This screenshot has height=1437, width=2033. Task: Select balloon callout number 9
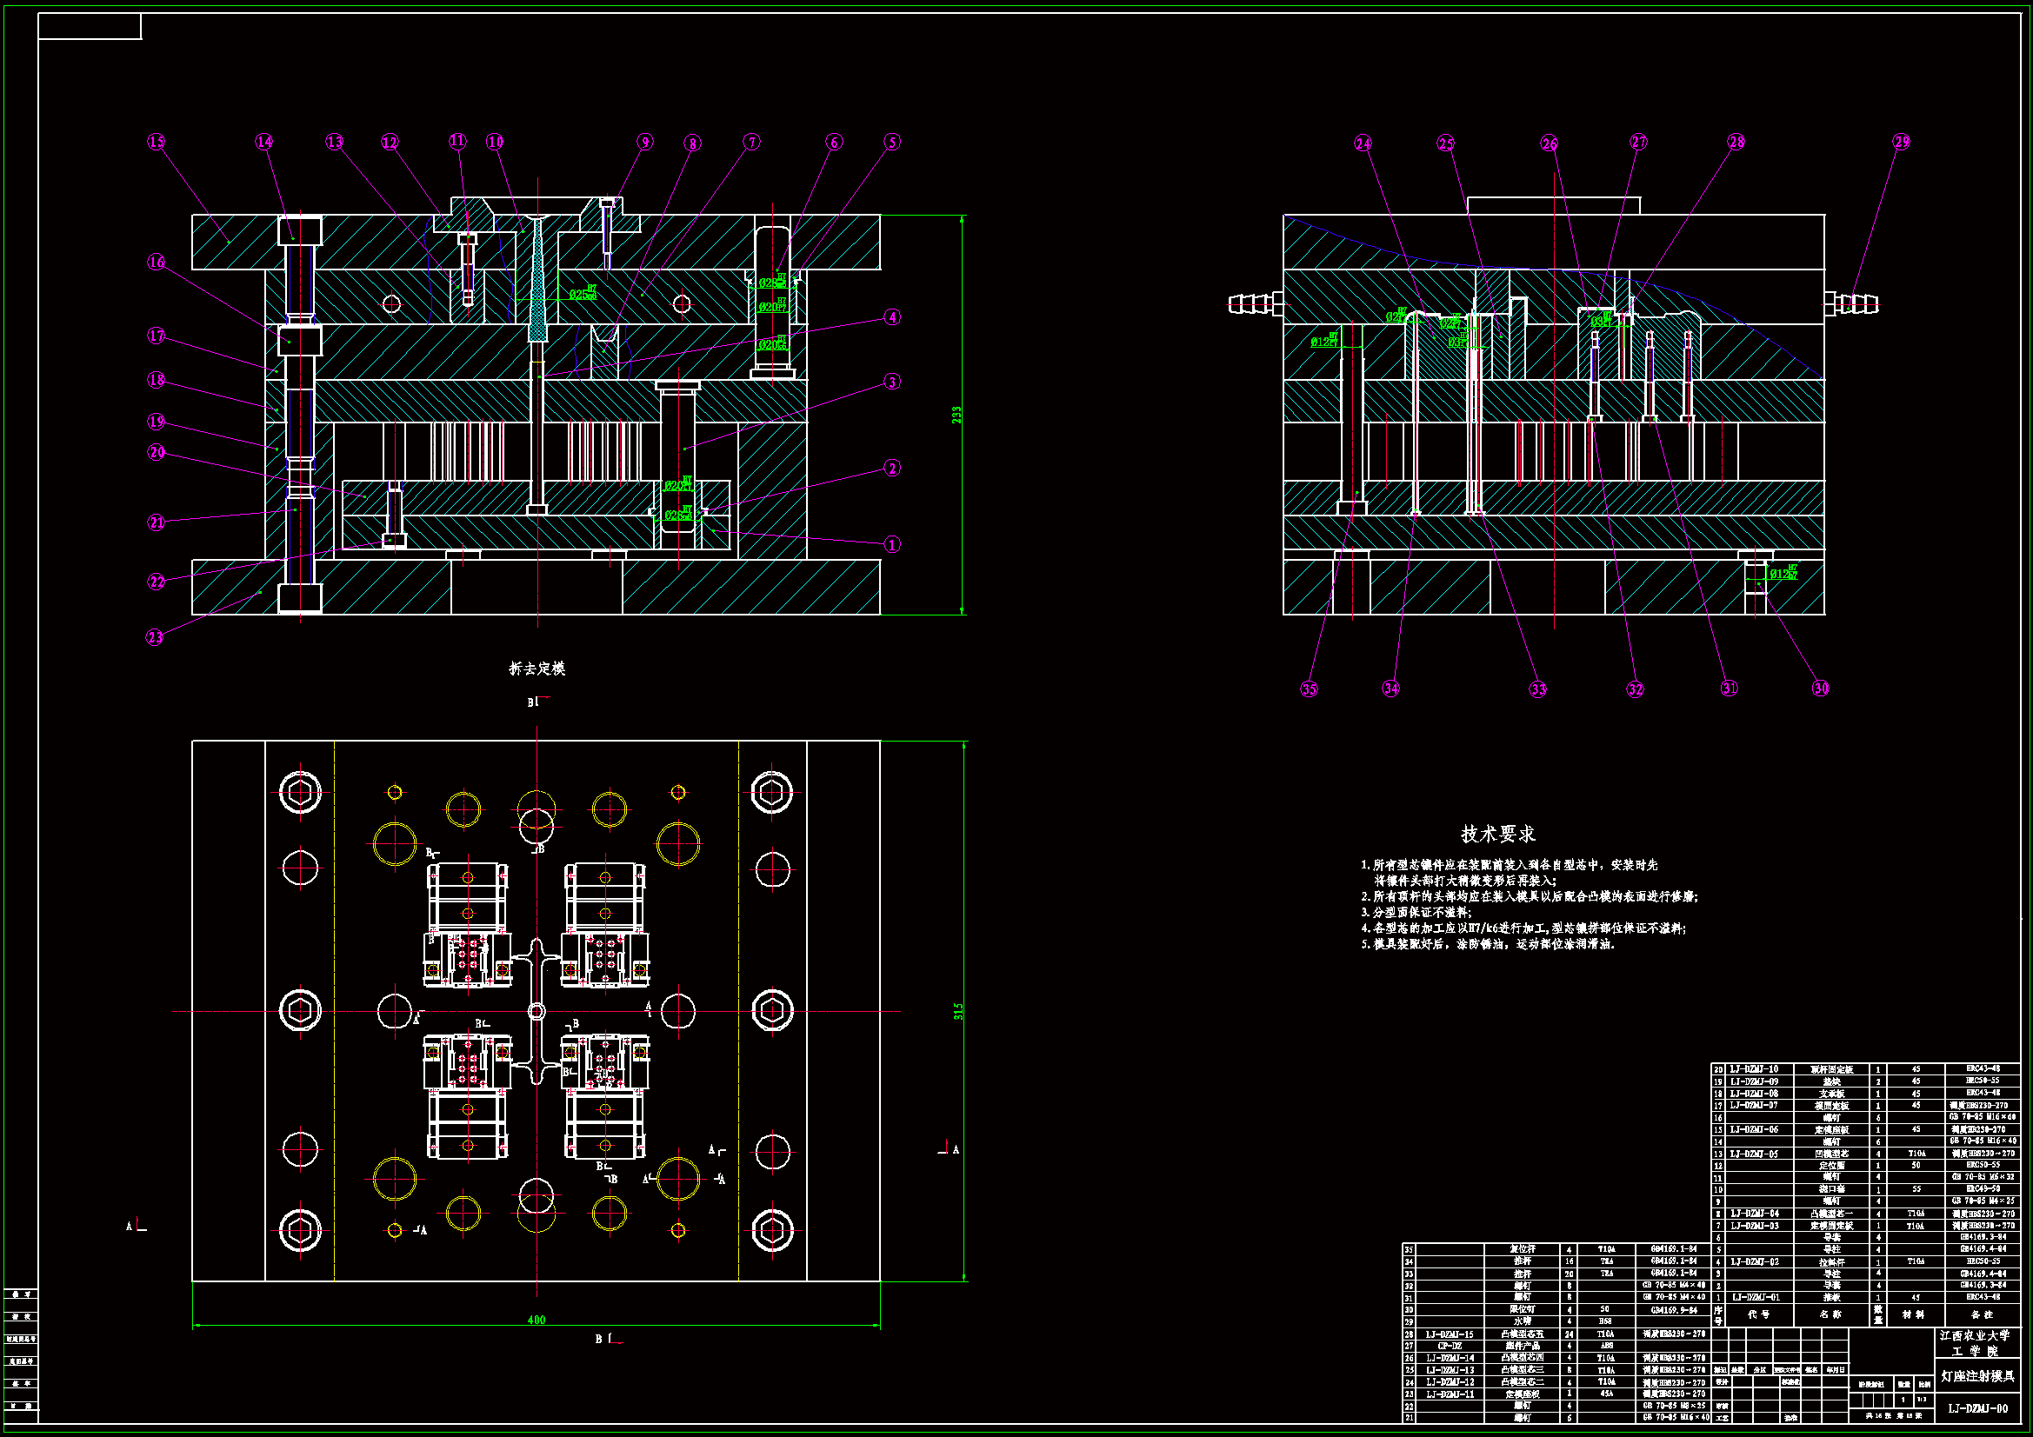[x=644, y=142]
